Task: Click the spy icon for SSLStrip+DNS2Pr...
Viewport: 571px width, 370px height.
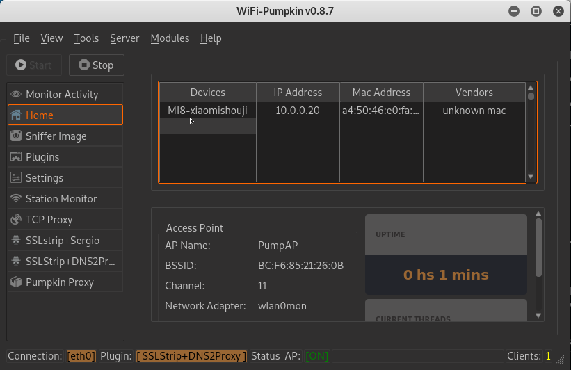Action: (x=16, y=261)
